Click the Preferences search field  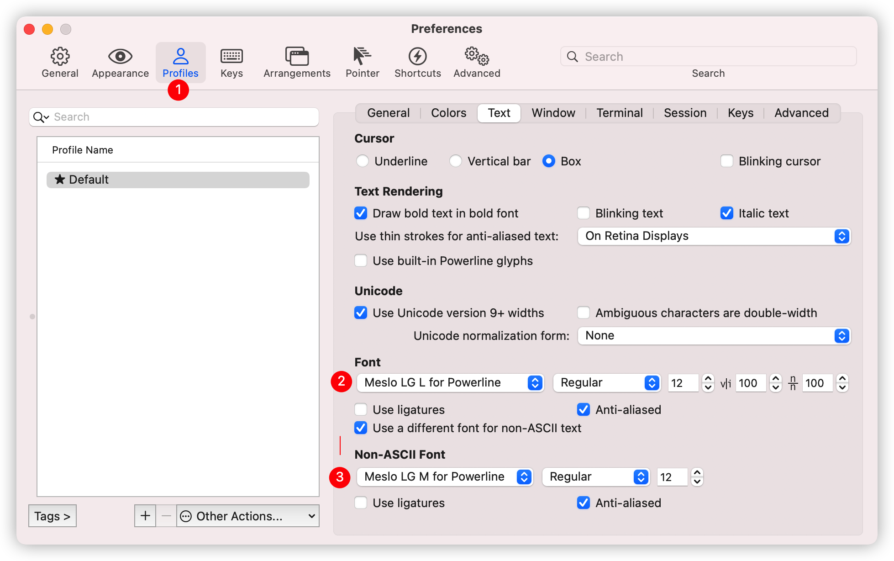(708, 57)
